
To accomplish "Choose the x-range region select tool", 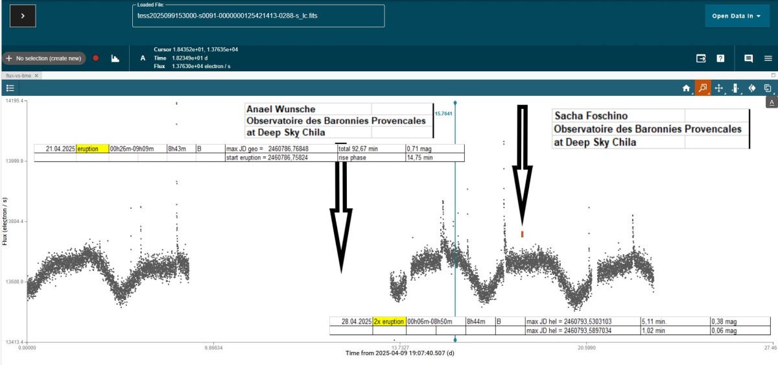I will click(735, 88).
